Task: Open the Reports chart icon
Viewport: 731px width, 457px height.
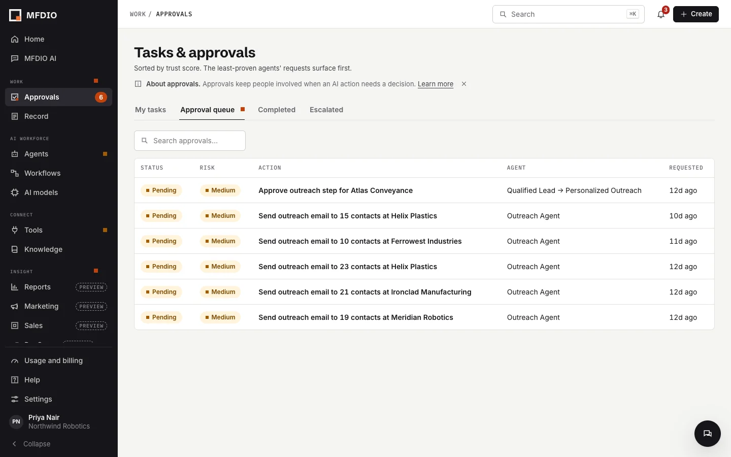Action: click(x=15, y=287)
